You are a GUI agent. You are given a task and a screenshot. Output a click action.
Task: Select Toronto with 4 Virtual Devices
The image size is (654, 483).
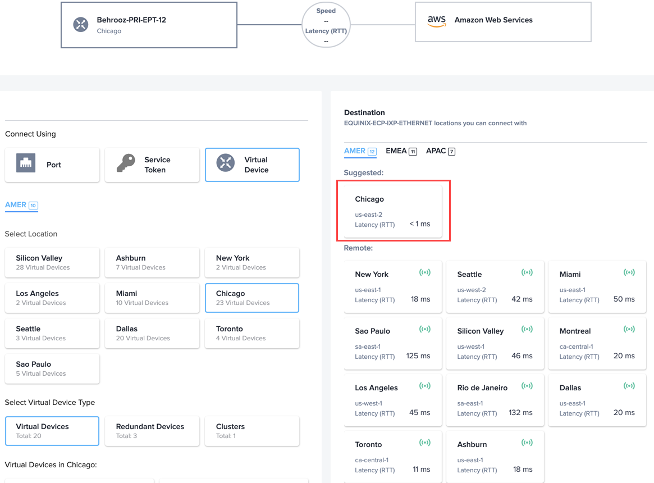(253, 334)
